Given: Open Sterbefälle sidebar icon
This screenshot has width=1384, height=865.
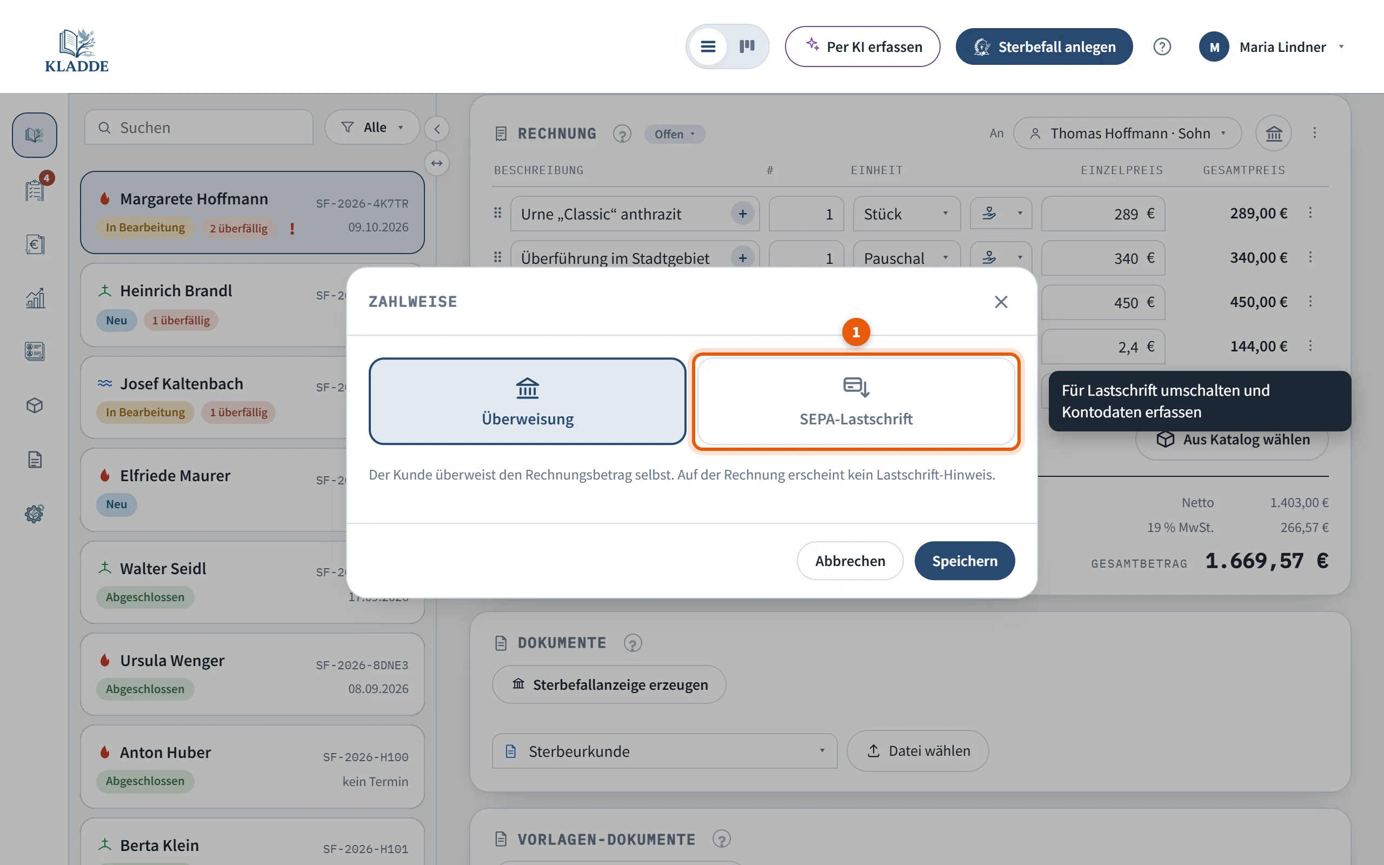Looking at the screenshot, I should pos(34,135).
